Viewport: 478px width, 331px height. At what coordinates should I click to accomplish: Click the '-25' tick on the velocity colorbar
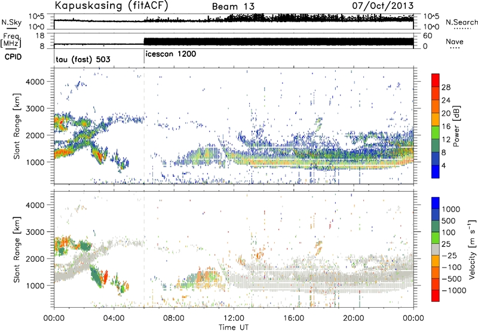point(451,255)
